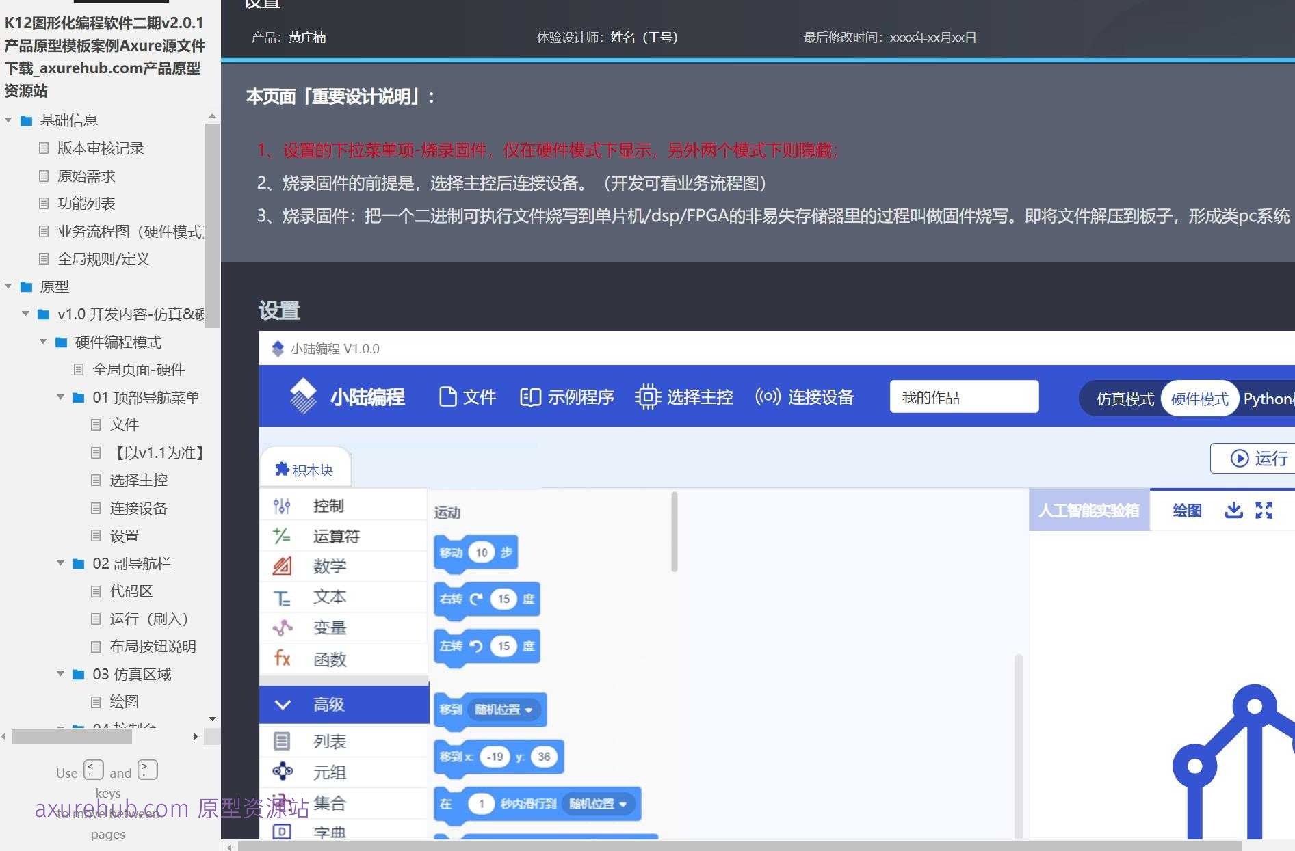Collapse the 高级 block category chevron
The image size is (1295, 851).
point(283,704)
